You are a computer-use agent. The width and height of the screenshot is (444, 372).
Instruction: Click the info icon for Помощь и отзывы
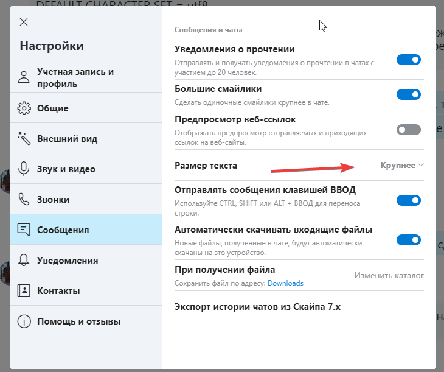24,321
